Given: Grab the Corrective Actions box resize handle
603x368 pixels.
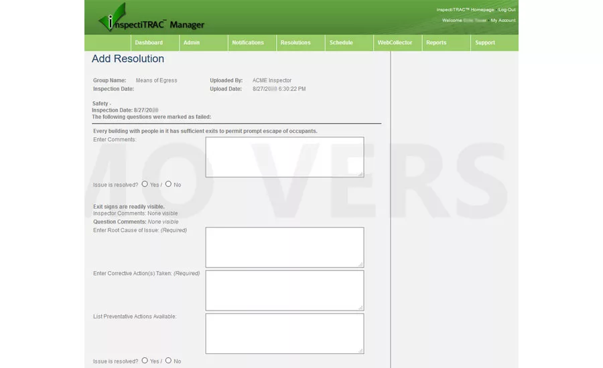Looking at the screenshot, I should pos(360,307).
